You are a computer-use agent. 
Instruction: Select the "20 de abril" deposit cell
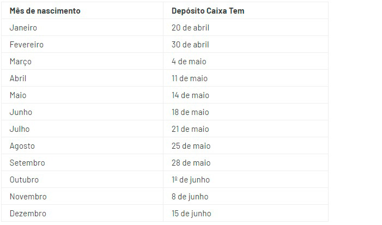(246, 28)
